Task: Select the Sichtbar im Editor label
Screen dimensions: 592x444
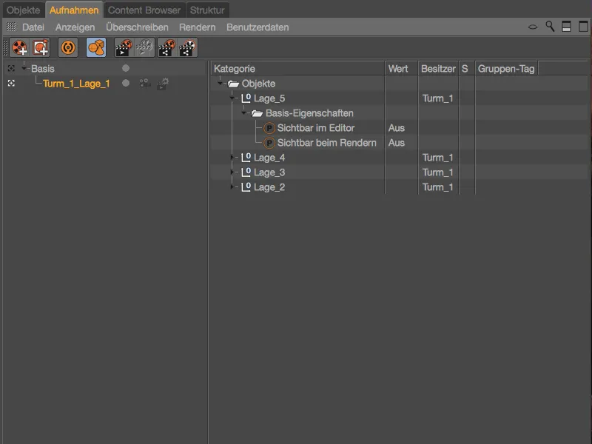Action: coord(316,128)
